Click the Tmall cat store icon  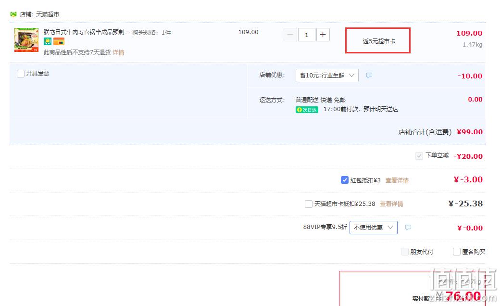13,14
